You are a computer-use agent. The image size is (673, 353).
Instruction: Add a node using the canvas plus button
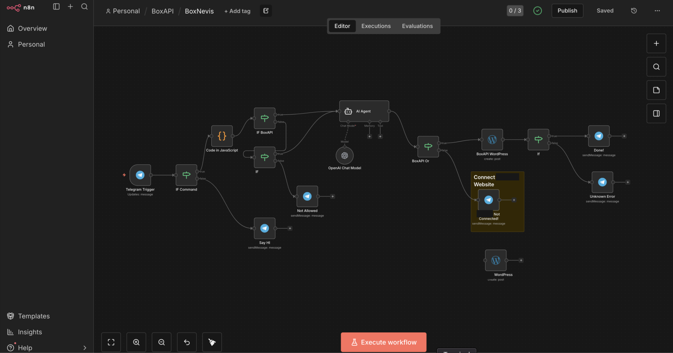click(656, 43)
